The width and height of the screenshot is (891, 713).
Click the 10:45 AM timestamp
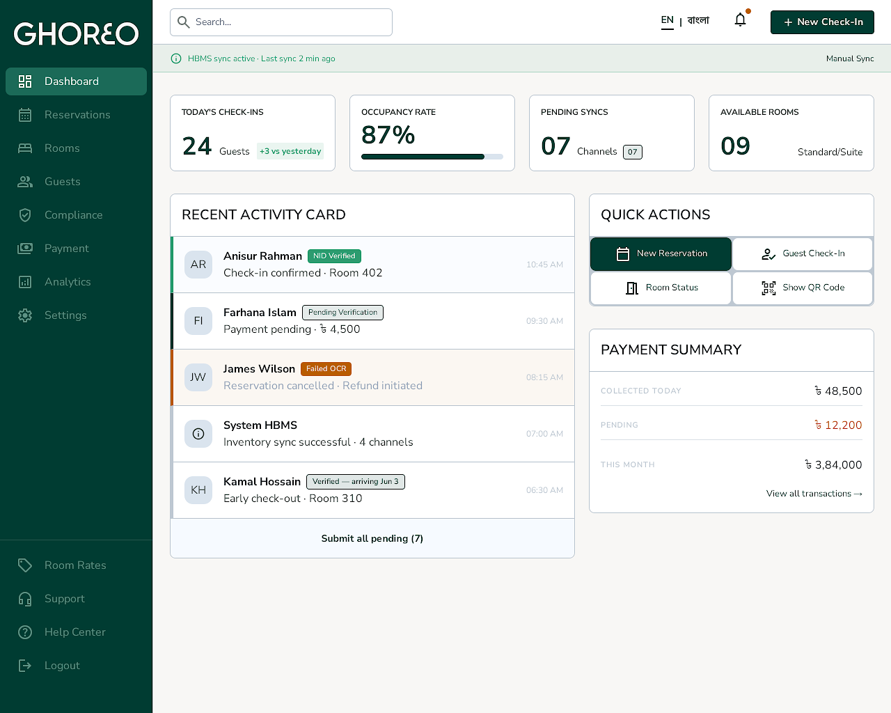[544, 265]
